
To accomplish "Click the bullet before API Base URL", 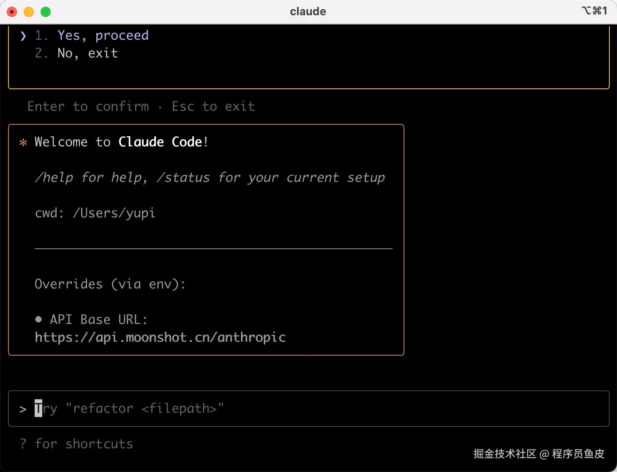I will point(38,319).
